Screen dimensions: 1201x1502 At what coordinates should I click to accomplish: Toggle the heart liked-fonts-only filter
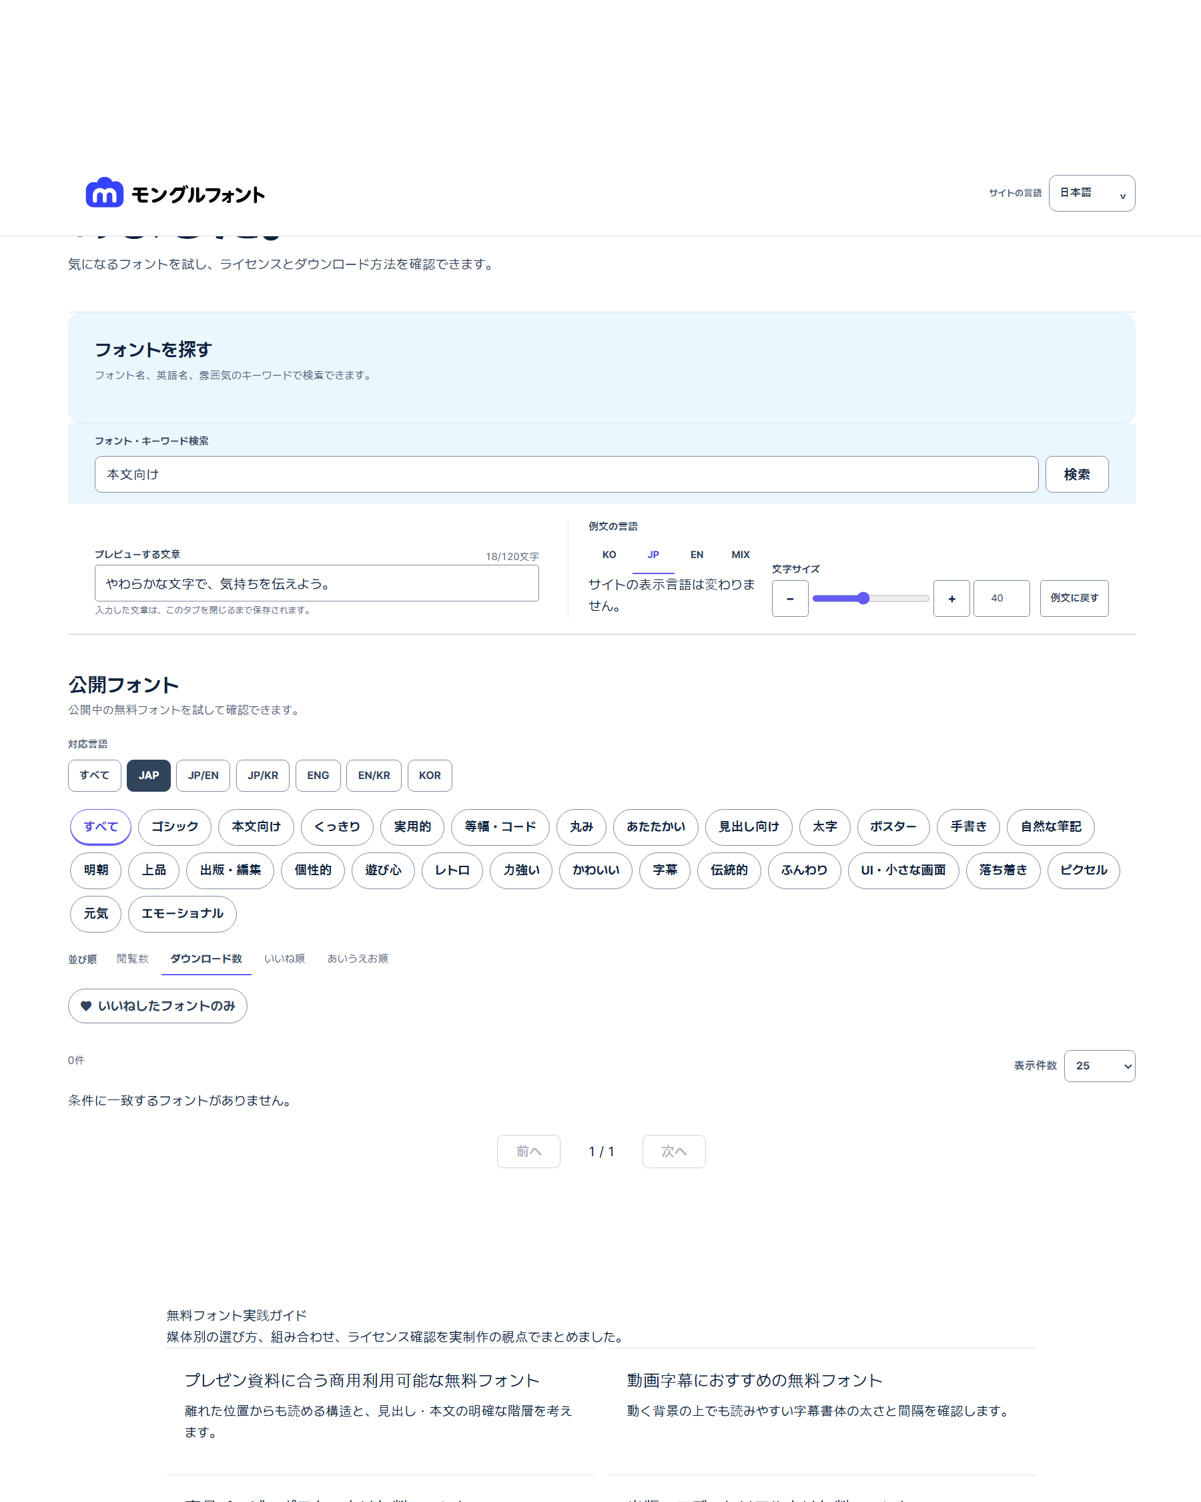tap(157, 1005)
